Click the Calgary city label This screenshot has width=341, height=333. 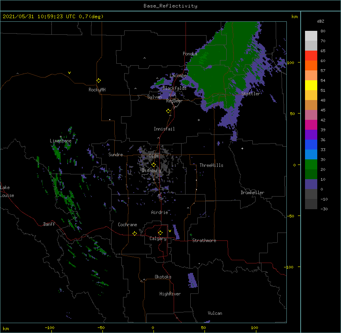click(158, 238)
